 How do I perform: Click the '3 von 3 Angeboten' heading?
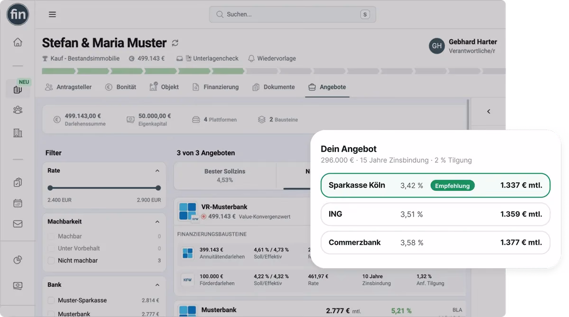point(206,153)
